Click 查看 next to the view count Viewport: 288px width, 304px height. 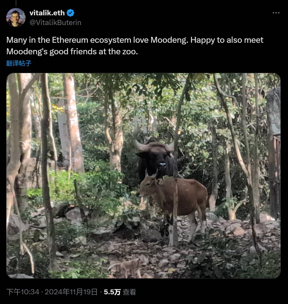129,291
